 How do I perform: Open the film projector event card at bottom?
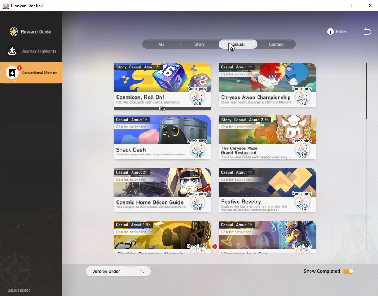[x=162, y=237]
